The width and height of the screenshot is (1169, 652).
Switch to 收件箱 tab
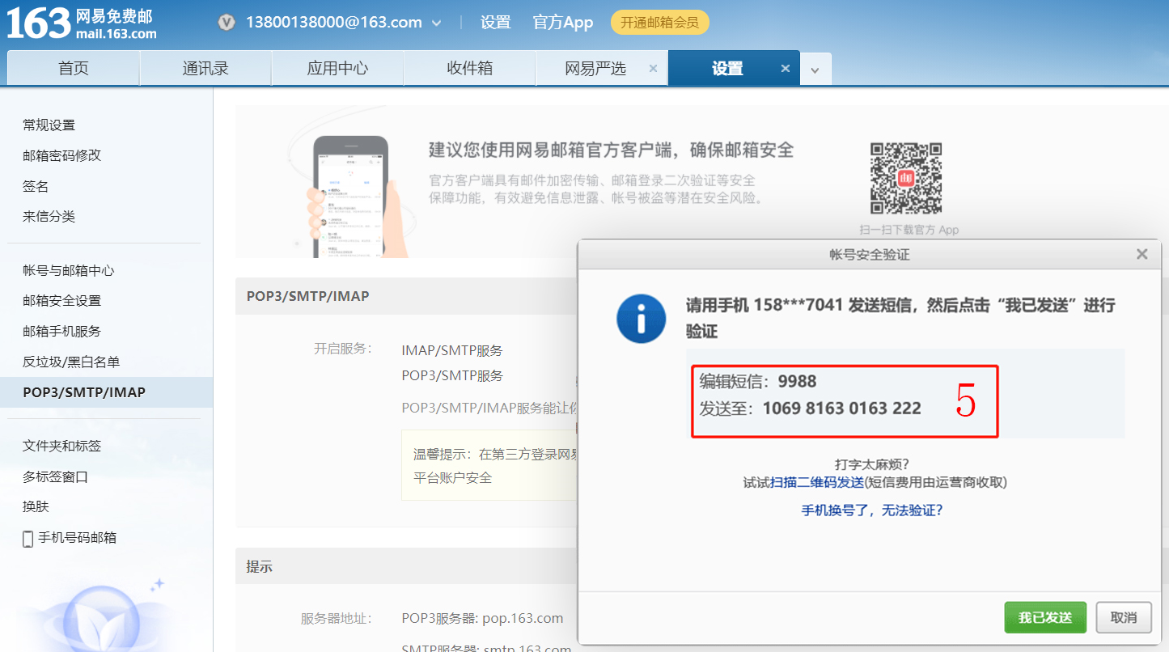point(469,68)
